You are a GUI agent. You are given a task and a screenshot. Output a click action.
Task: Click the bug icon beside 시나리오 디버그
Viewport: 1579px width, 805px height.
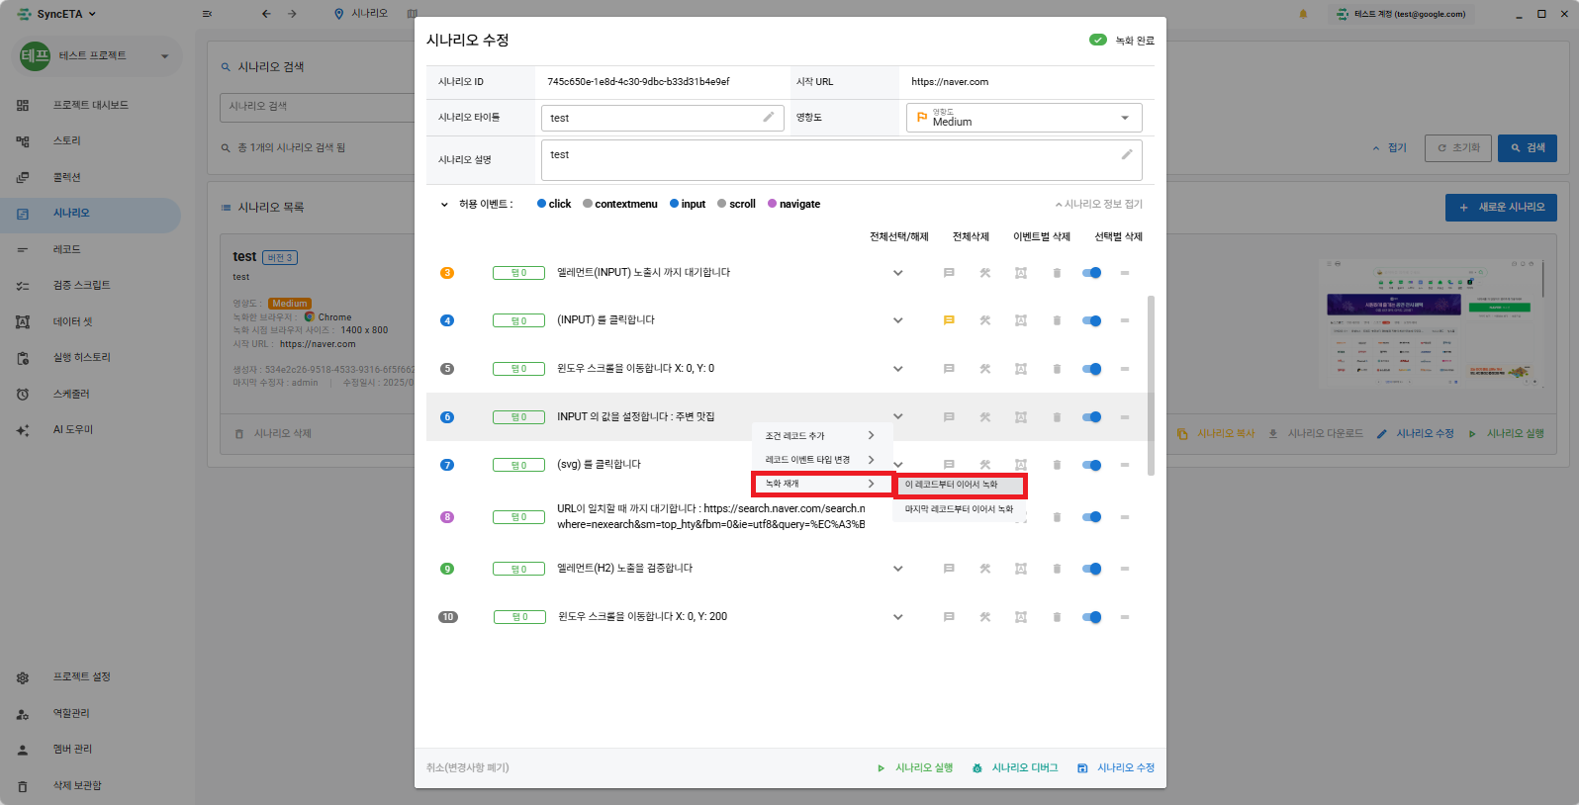click(x=977, y=768)
